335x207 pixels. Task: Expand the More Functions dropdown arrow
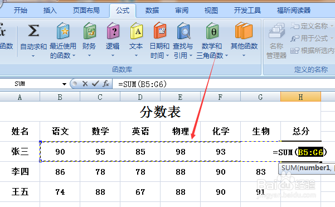click(244, 56)
